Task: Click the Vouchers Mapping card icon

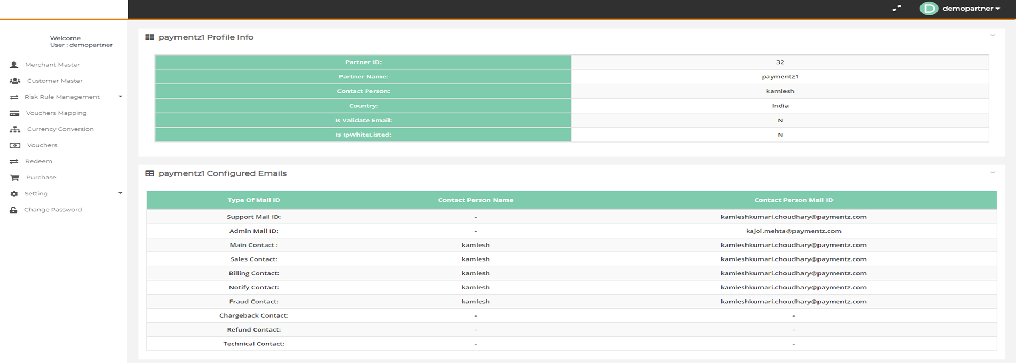Action: pos(14,113)
